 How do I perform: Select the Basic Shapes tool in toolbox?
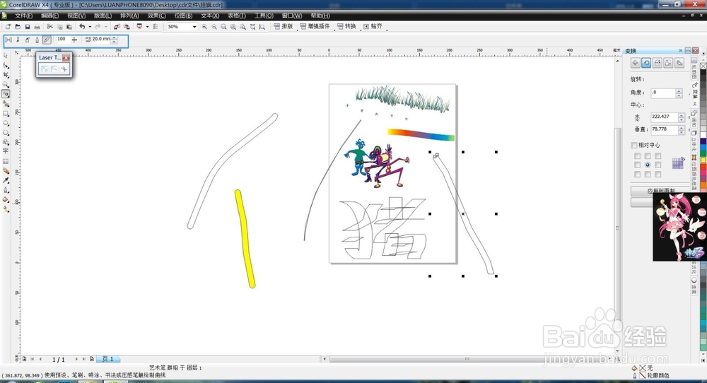point(6,142)
